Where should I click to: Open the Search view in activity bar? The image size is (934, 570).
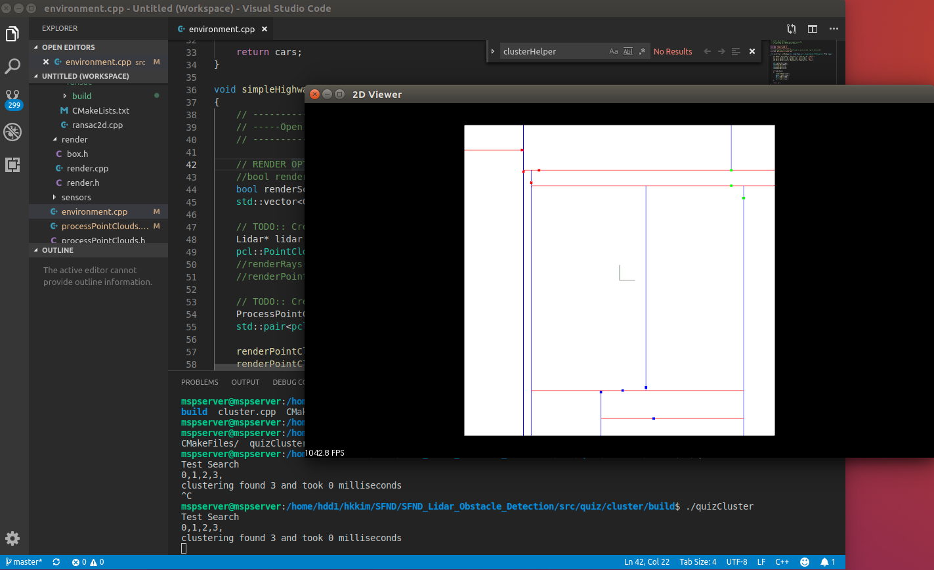[x=13, y=66]
